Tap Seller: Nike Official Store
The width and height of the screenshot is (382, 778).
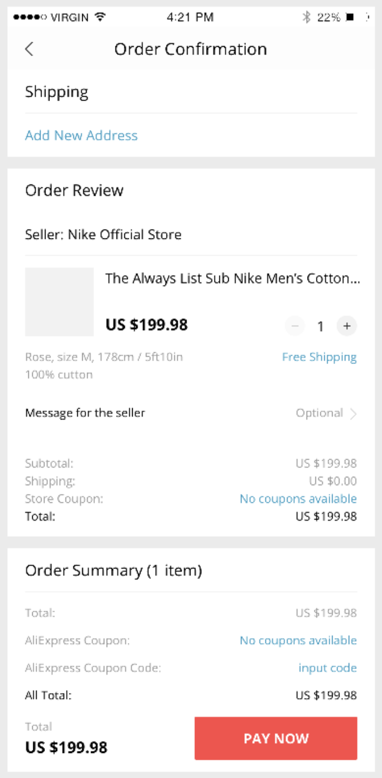tap(103, 235)
